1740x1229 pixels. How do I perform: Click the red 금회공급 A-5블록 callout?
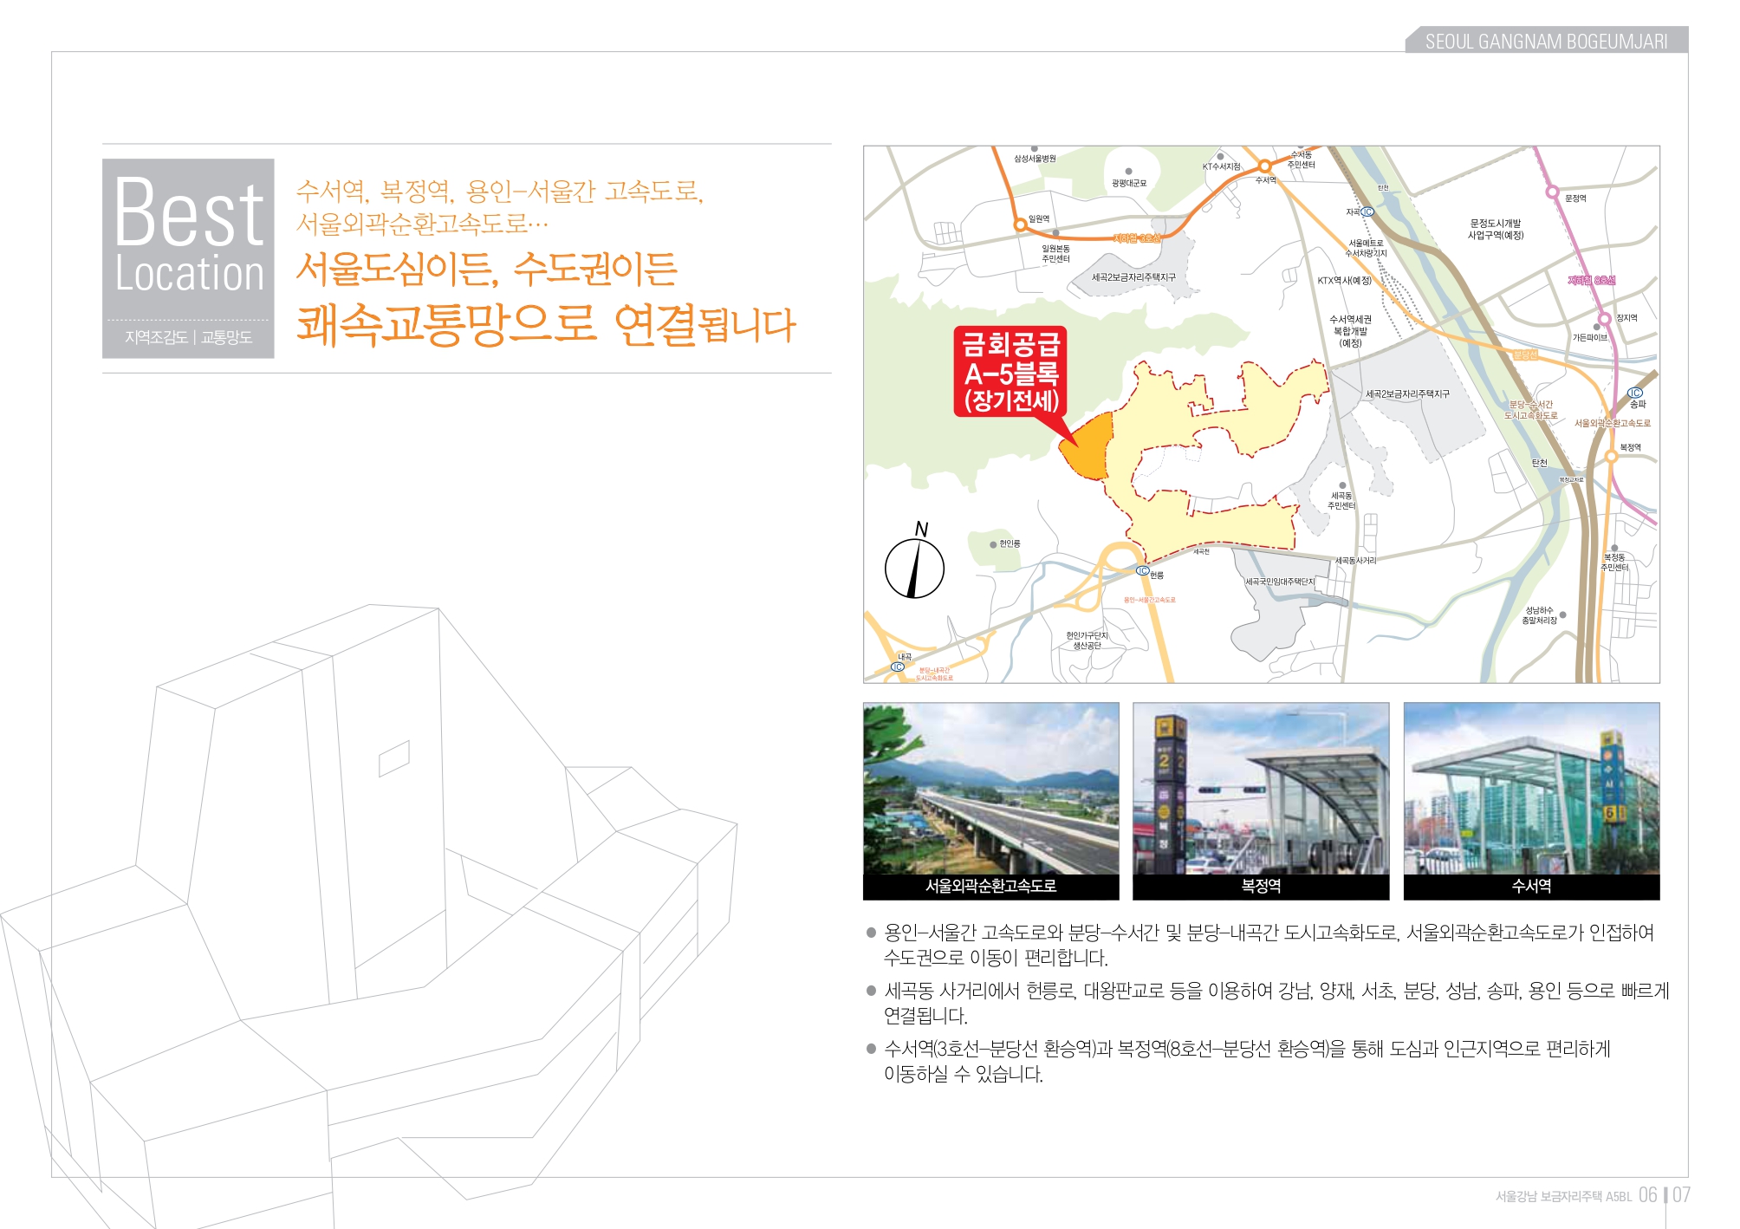tap(1010, 373)
